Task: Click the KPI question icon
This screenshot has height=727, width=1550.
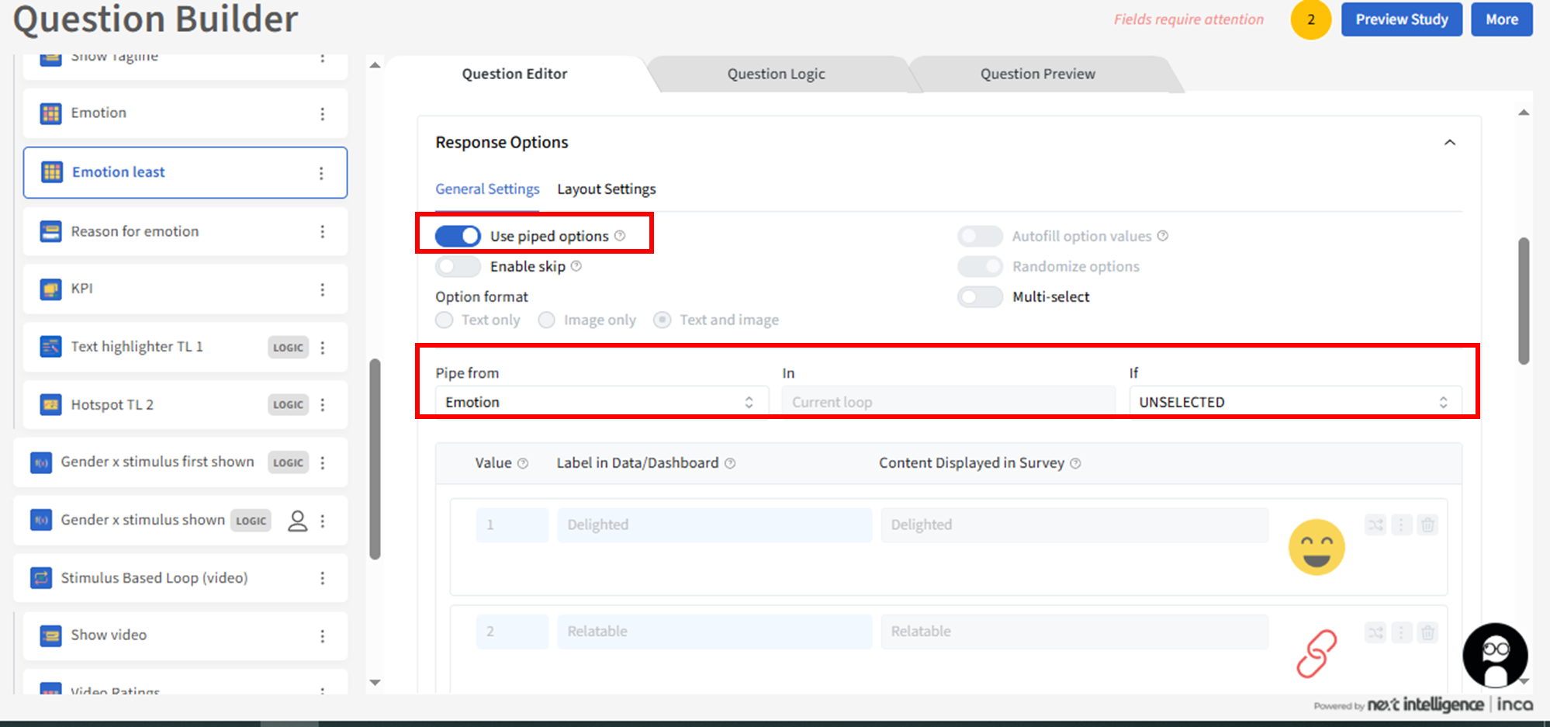Action: click(x=51, y=289)
